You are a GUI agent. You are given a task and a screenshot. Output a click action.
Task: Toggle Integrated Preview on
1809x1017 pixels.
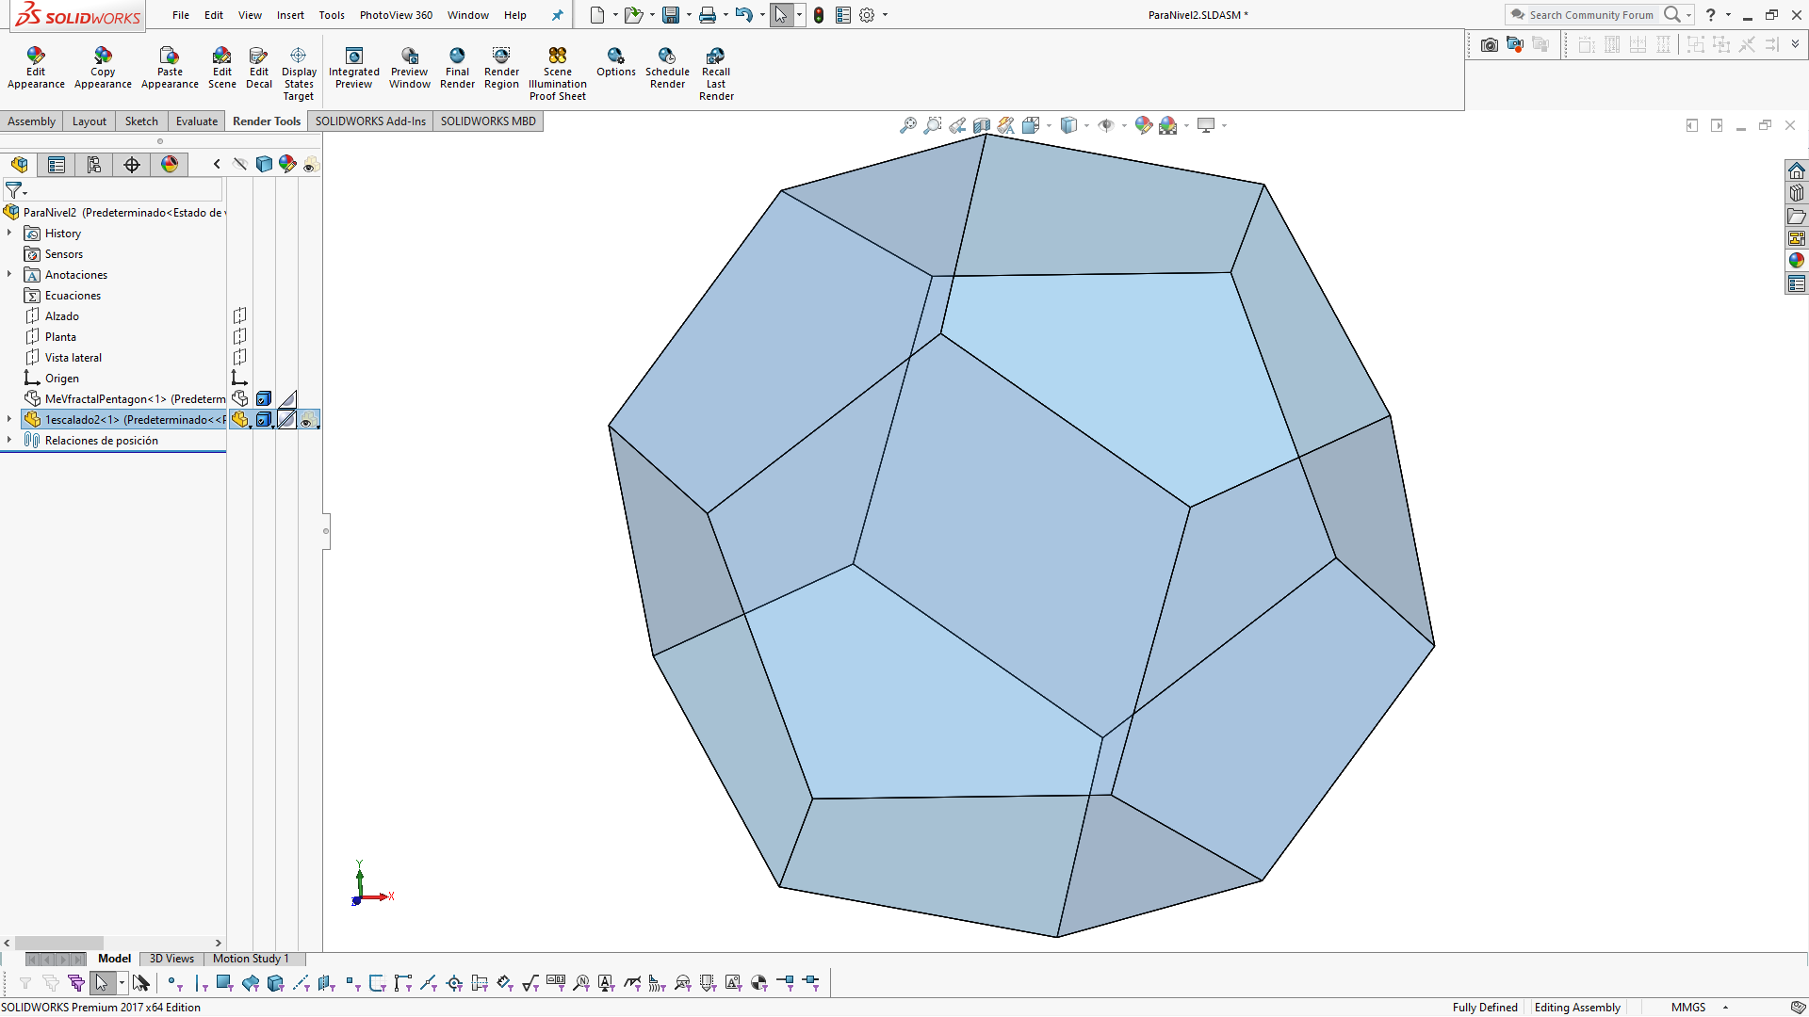[x=353, y=56]
